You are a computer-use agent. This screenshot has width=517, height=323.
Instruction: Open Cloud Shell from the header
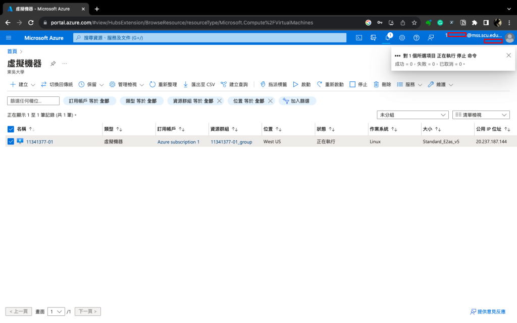(x=359, y=37)
